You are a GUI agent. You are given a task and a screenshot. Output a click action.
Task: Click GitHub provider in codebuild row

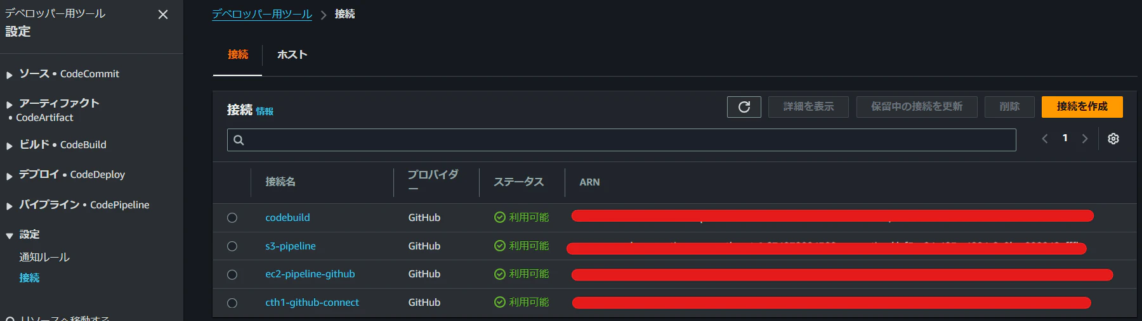point(424,217)
